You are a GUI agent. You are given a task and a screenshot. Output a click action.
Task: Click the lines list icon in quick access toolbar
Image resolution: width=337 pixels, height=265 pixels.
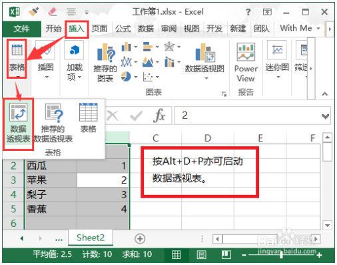pyautogui.click(x=71, y=12)
